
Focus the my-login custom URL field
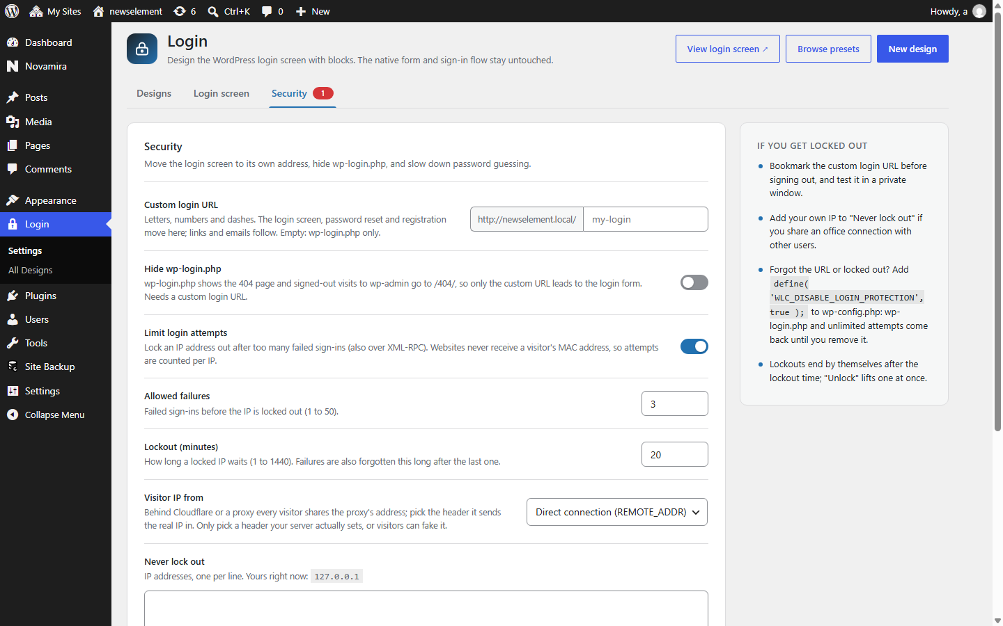click(646, 219)
